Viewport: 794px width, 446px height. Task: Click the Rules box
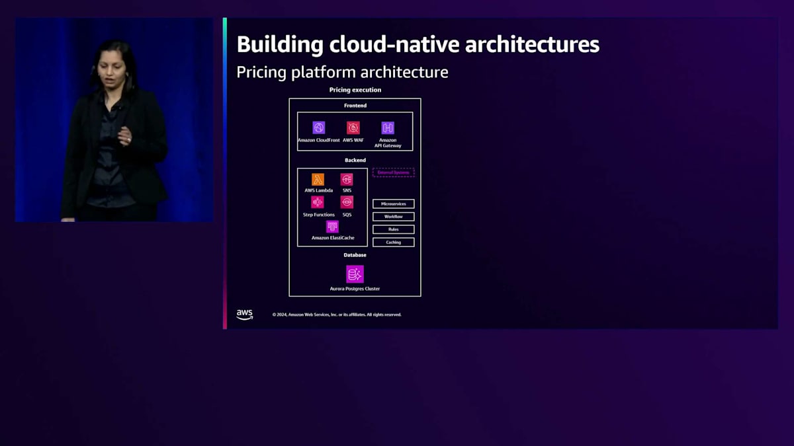394,229
